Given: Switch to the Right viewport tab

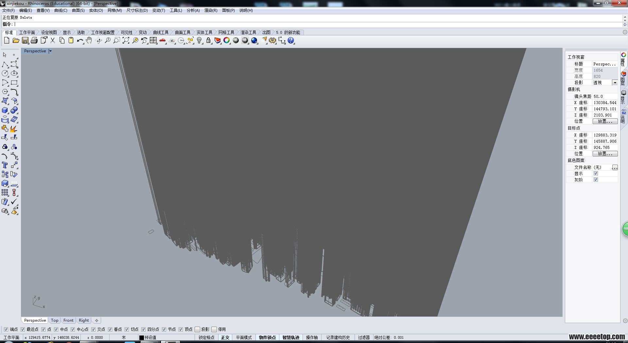Looking at the screenshot, I should (x=84, y=320).
